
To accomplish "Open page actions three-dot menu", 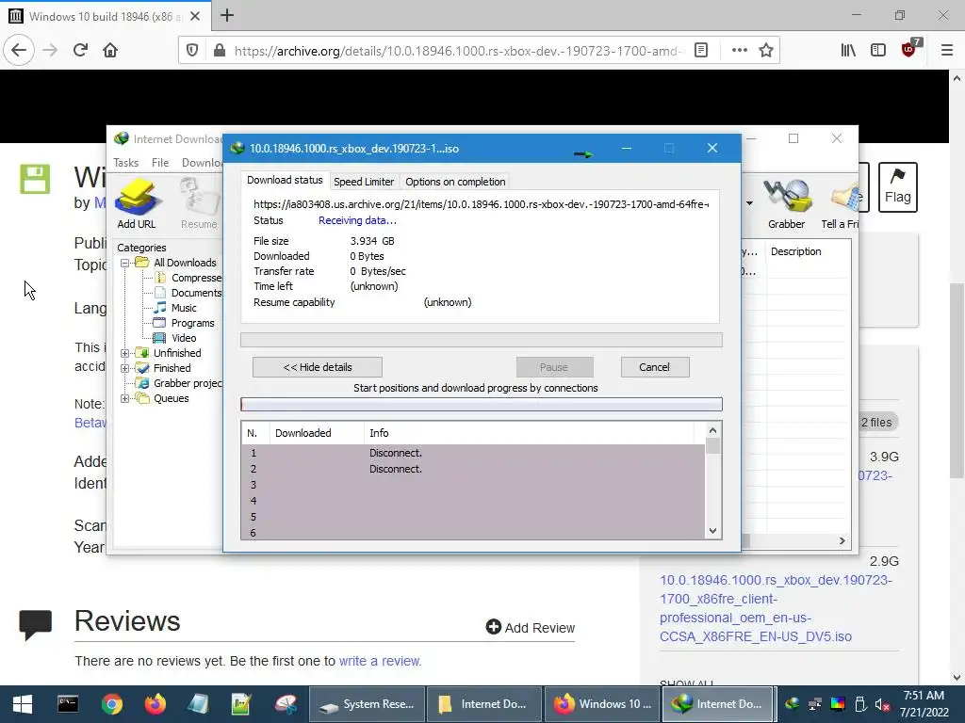I will pos(739,51).
